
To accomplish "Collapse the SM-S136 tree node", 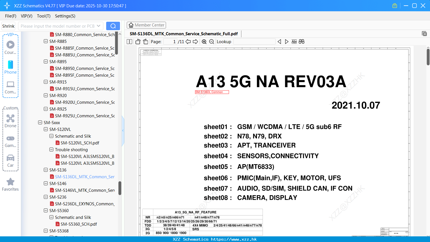I will click(x=46, y=170).
